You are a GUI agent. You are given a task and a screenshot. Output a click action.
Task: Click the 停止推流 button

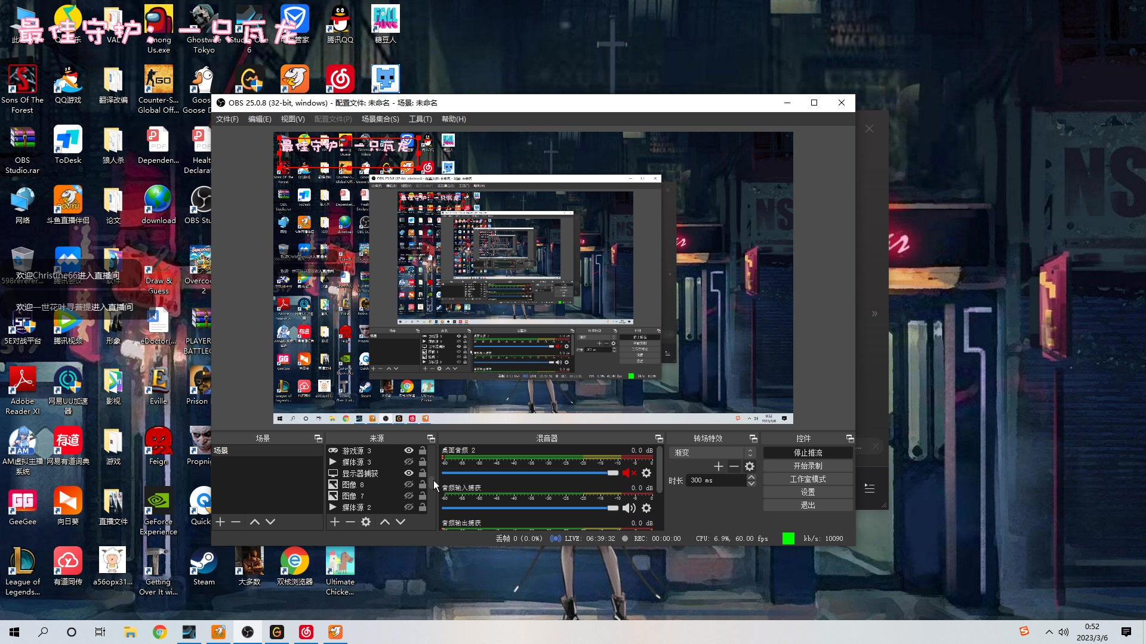click(x=808, y=453)
